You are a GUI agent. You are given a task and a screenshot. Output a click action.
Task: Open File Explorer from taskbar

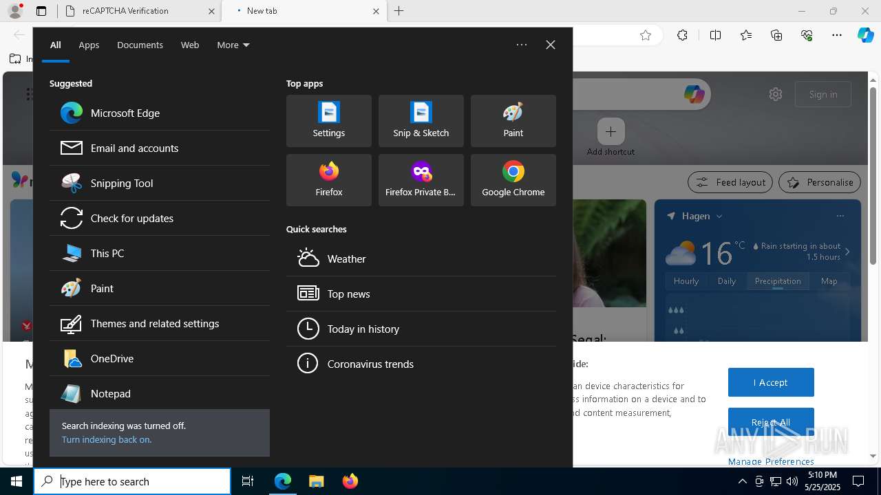click(316, 481)
